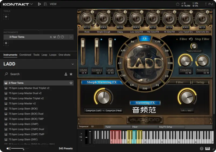
Task: Filter presets by favorites star icon
Action: point(71,74)
